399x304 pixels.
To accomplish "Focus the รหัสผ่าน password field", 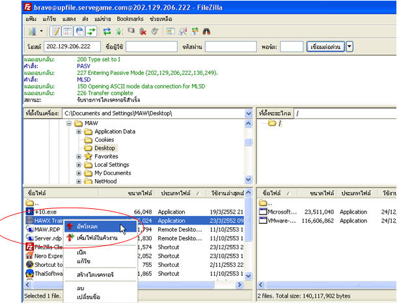I will [x=231, y=47].
